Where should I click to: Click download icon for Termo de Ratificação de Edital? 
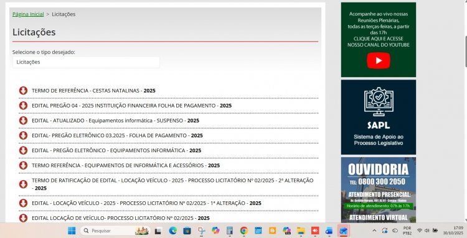point(23,184)
